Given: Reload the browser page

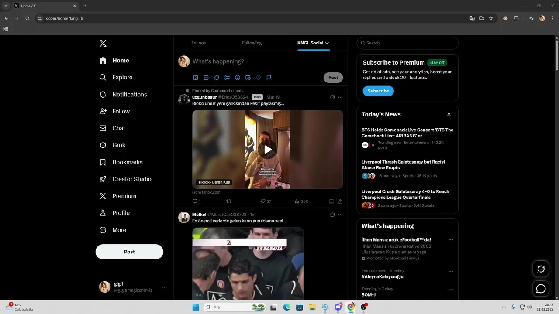Looking at the screenshot, I should [x=27, y=18].
